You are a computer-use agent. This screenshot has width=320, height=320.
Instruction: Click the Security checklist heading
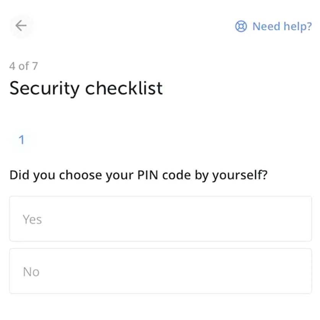(x=86, y=89)
